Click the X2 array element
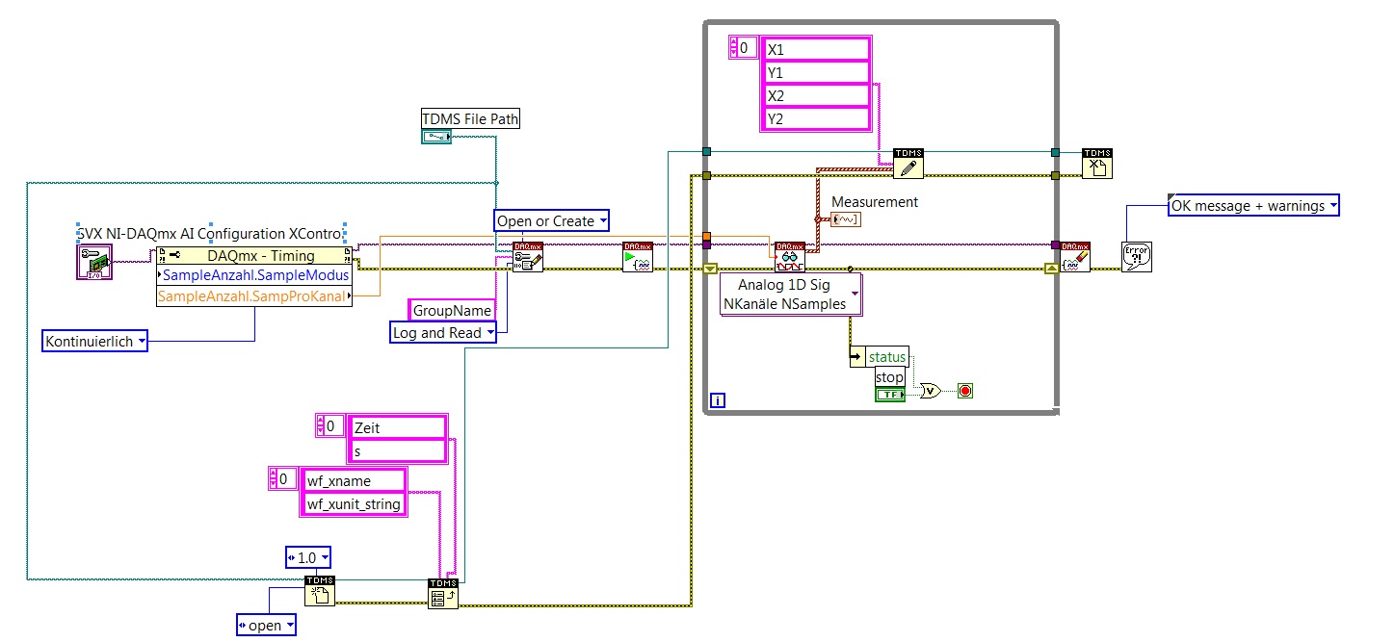This screenshot has height=642, width=1395. pos(817,95)
